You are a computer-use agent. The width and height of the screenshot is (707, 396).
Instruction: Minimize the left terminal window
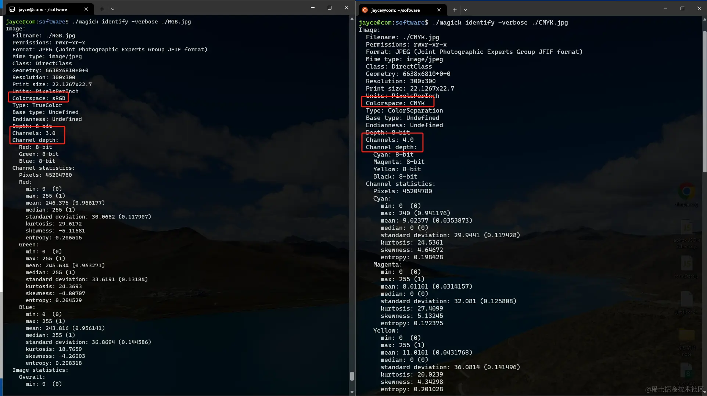point(313,8)
